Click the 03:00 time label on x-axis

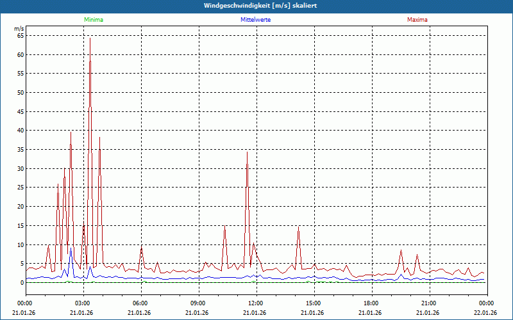pyautogui.click(x=82, y=303)
